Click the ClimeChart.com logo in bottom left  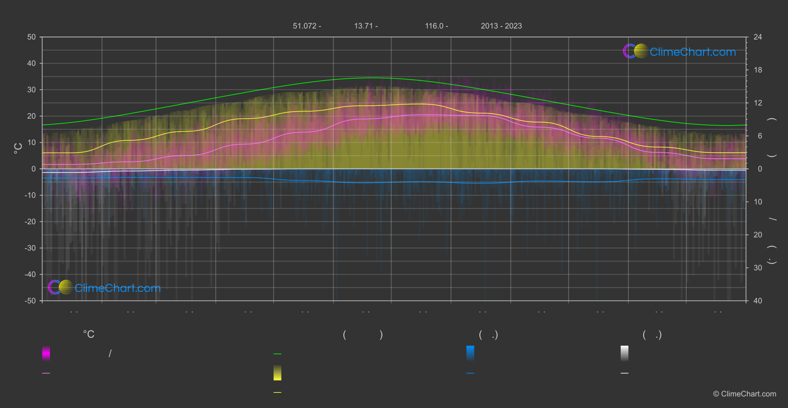104,288
